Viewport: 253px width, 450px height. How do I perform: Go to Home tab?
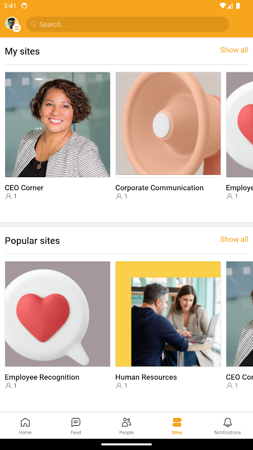click(25, 426)
